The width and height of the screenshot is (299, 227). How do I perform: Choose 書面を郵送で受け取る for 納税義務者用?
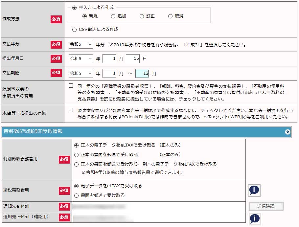tap(77, 195)
